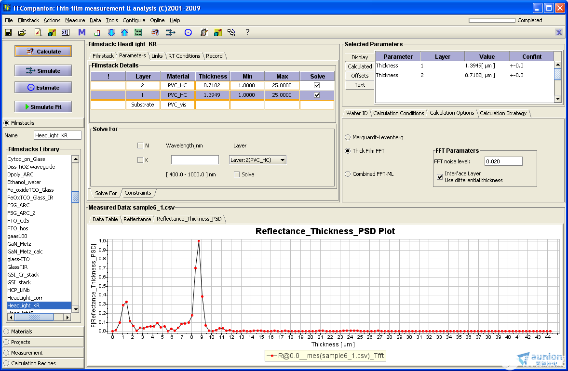568x371 pixels.
Task: Click the green list toolbar icon
Action: [138, 32]
